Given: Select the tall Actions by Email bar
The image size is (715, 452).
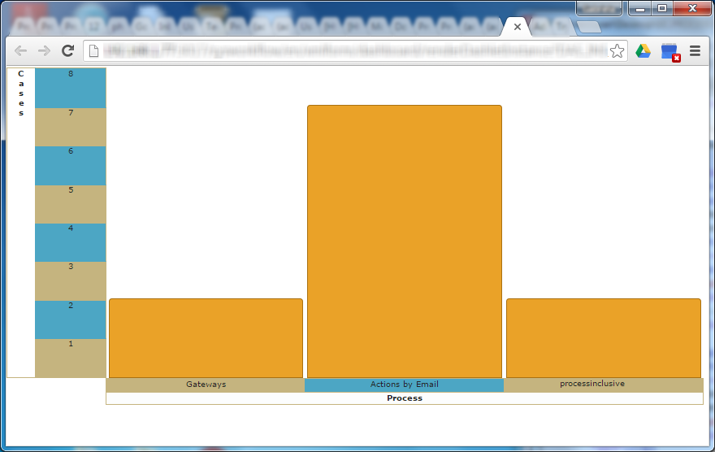Looking at the screenshot, I should coord(404,241).
